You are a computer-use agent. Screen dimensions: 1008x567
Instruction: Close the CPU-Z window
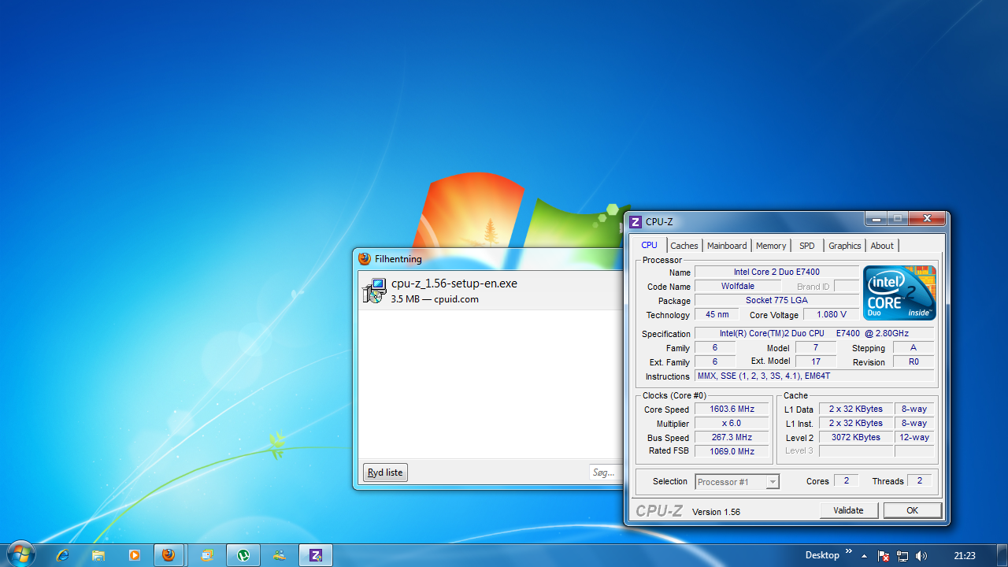927,218
